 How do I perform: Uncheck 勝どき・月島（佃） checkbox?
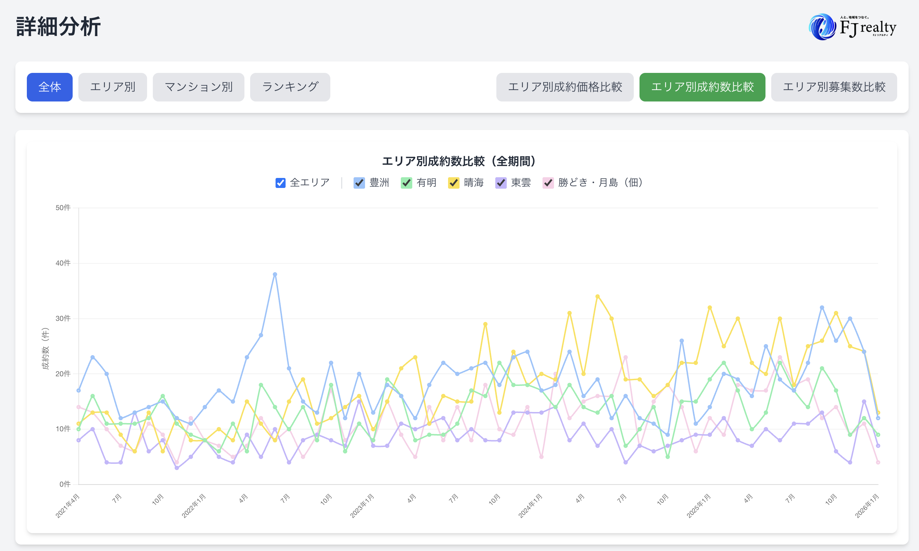coord(548,183)
